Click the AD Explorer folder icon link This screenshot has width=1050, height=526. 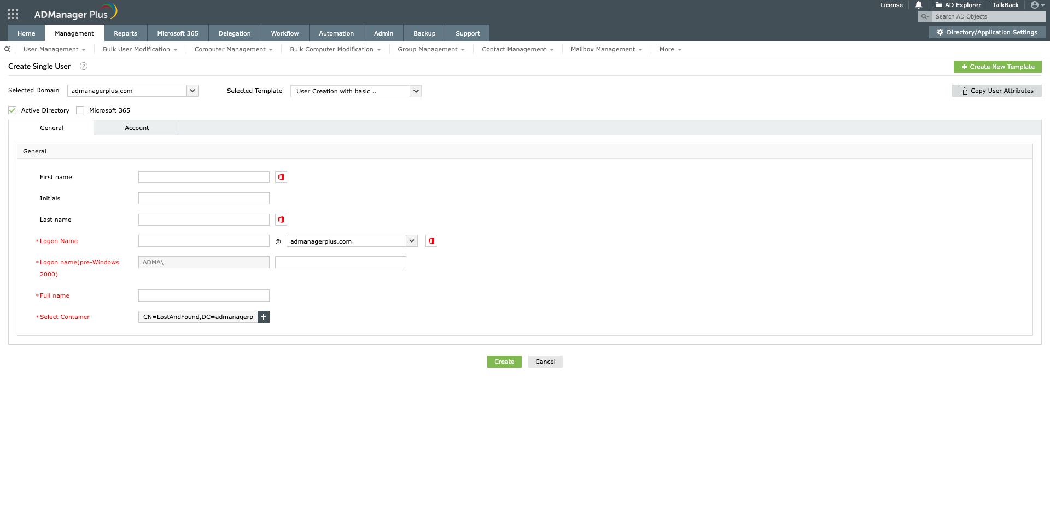pyautogui.click(x=958, y=5)
